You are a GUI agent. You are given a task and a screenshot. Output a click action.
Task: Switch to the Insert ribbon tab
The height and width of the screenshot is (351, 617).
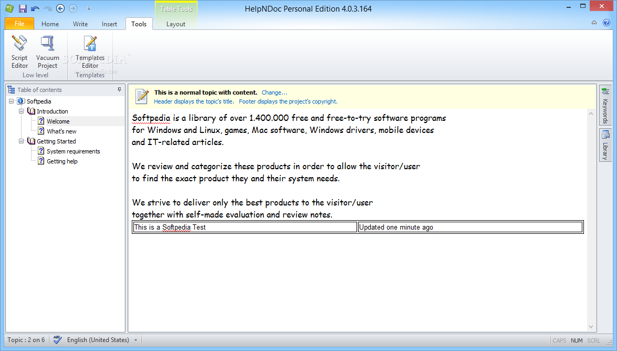coord(109,24)
